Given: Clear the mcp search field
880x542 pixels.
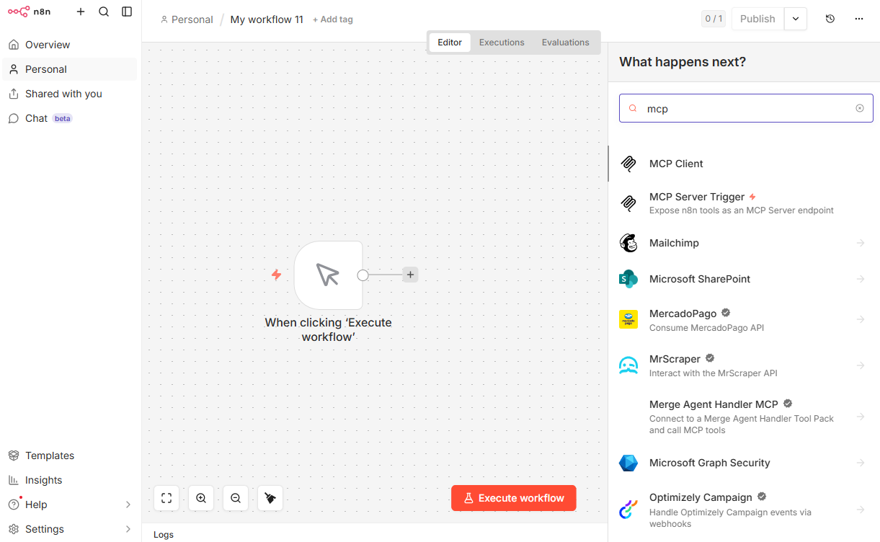Looking at the screenshot, I should pos(860,108).
